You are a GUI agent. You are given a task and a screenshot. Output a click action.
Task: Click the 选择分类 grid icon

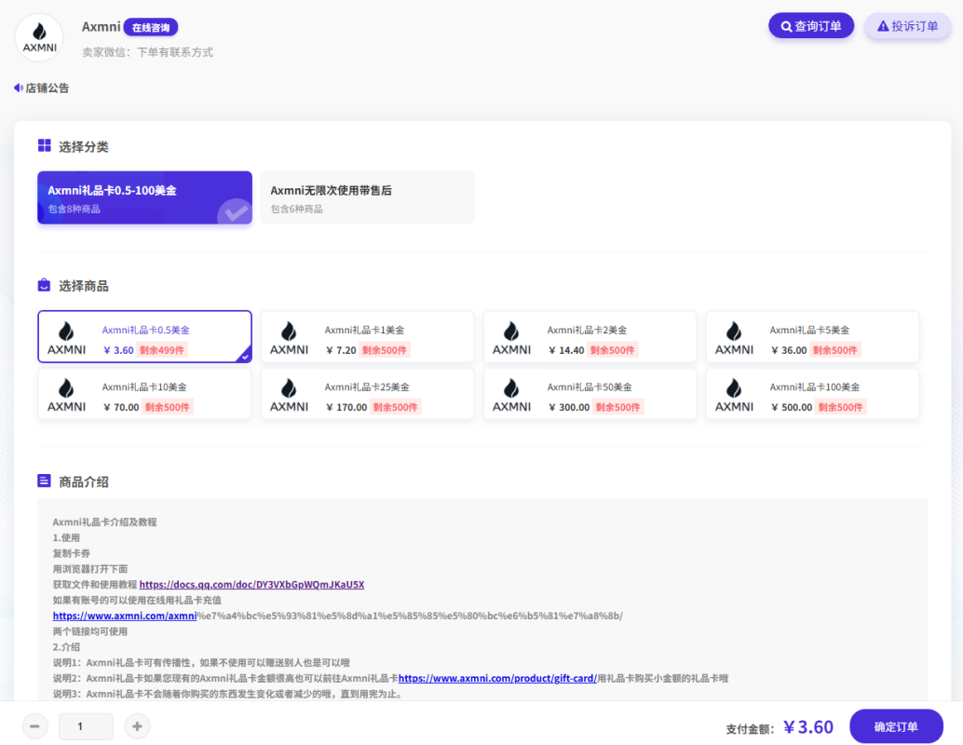(x=44, y=145)
